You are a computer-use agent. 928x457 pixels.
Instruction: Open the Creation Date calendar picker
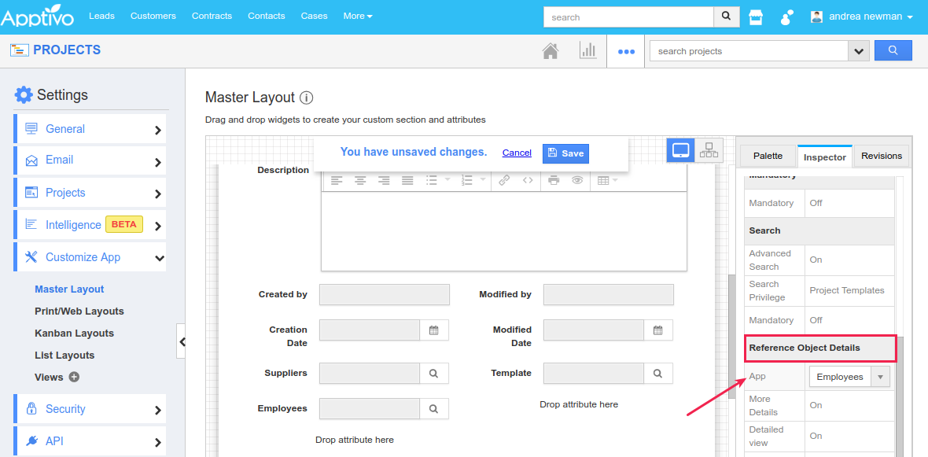pos(433,330)
